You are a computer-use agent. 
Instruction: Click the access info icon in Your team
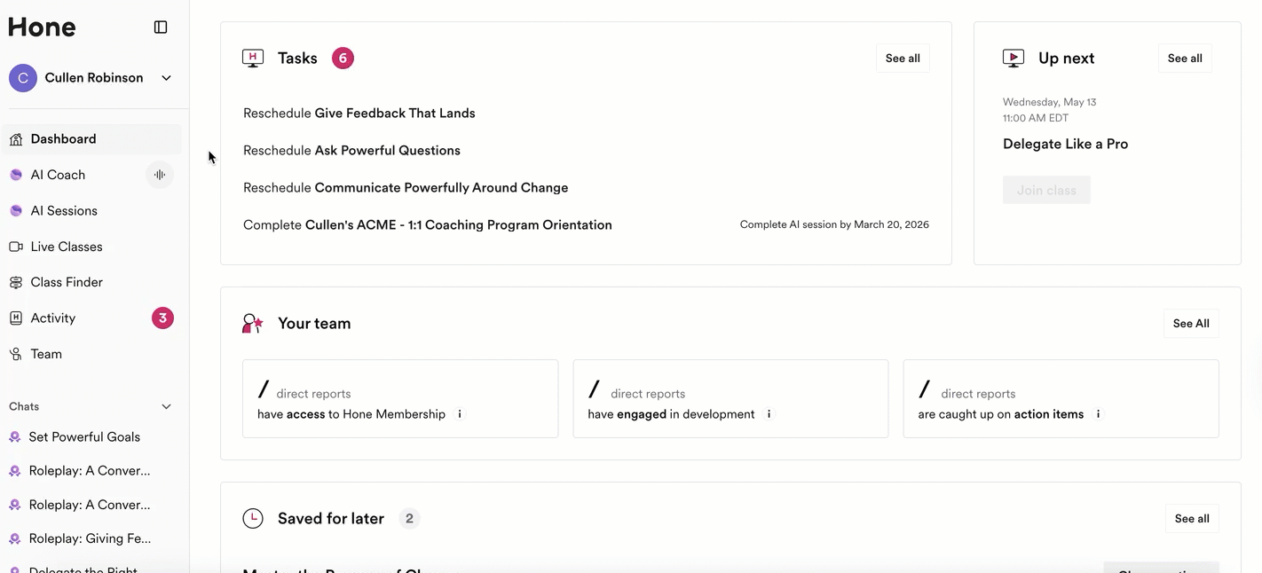[x=460, y=414]
